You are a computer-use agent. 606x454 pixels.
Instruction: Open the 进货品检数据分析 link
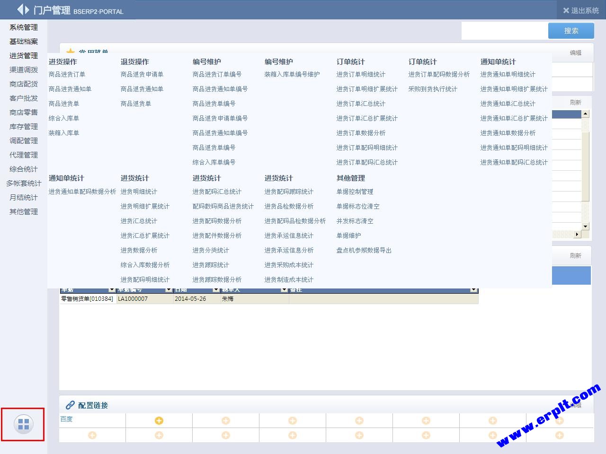(289, 206)
